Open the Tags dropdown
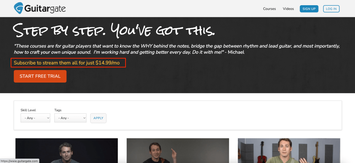Screen dimensions: 355x163 pos(70,118)
